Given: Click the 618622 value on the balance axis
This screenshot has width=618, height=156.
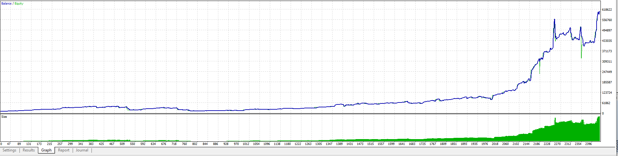Looking at the screenshot, I should [x=607, y=10].
